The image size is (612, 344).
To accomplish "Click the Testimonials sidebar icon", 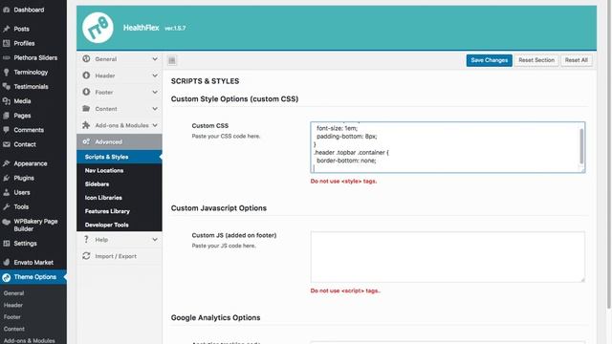I will pos(7,87).
